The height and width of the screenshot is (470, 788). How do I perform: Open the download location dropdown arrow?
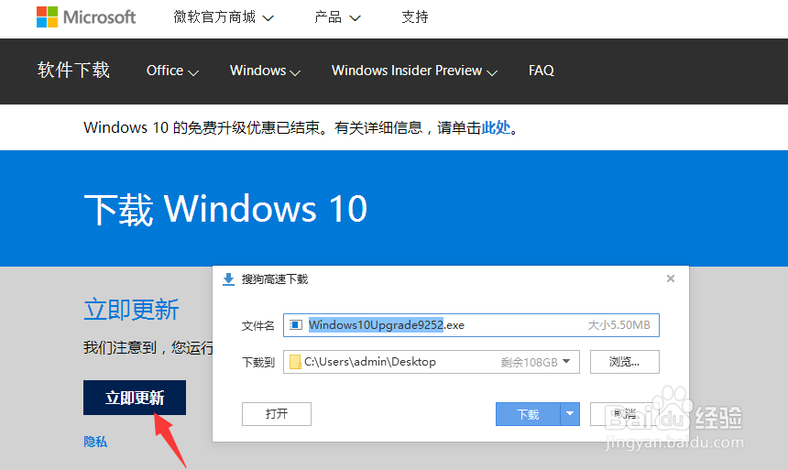pos(566,361)
